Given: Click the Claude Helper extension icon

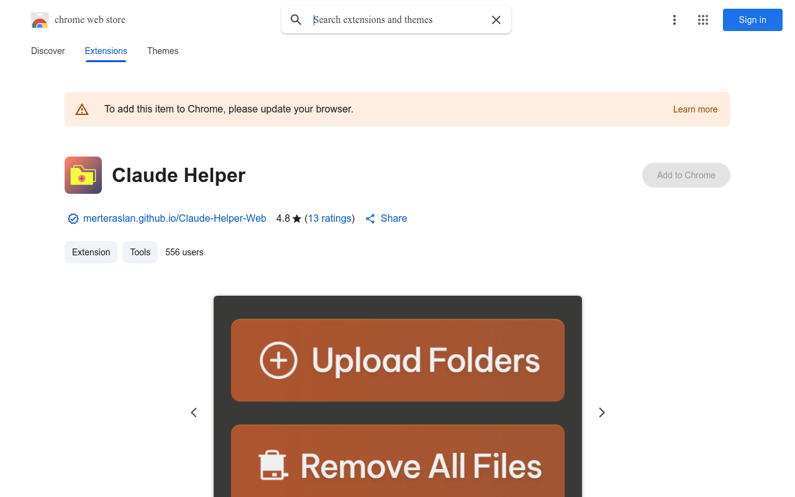Looking at the screenshot, I should tap(83, 175).
